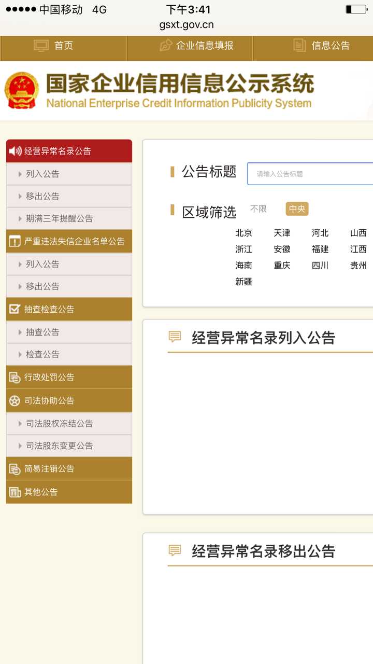This screenshot has width=373, height=664.
Task: Select the 中央 region filter option
Action: click(297, 209)
